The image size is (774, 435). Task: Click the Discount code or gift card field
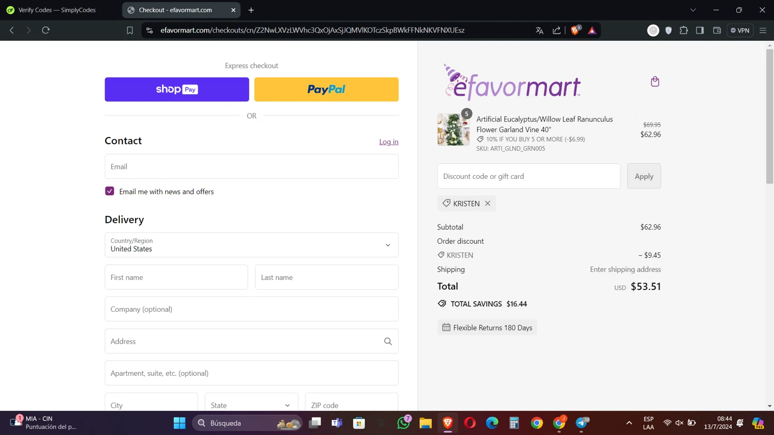point(528,176)
